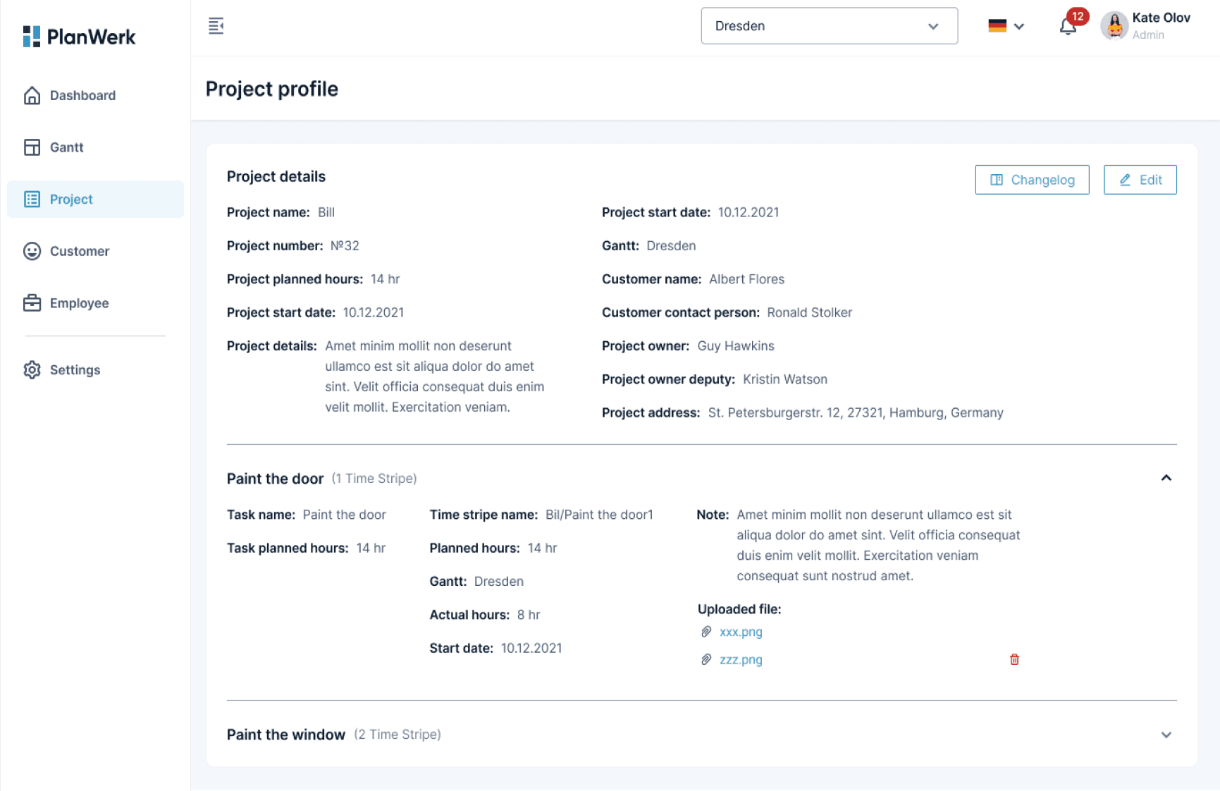Expand the Paint the window section
The height and width of the screenshot is (791, 1220).
pos(1166,735)
